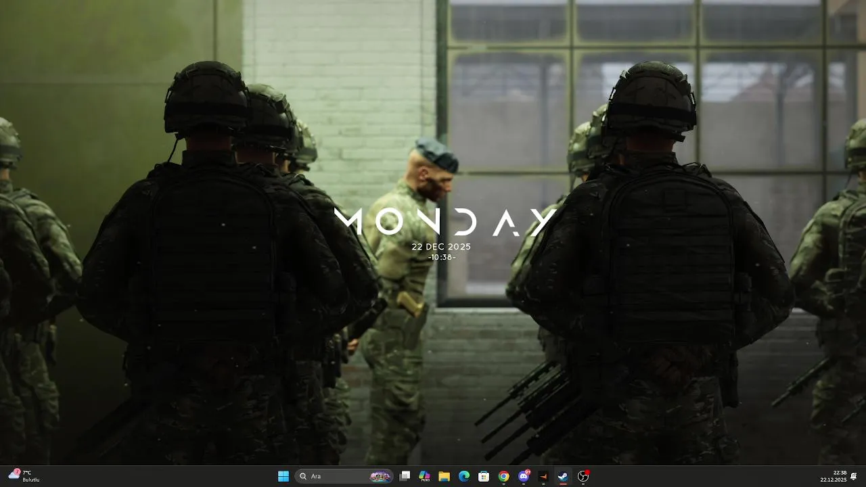866x487 pixels.
Task: Open Discord with the notification badge
Action: coord(524,476)
